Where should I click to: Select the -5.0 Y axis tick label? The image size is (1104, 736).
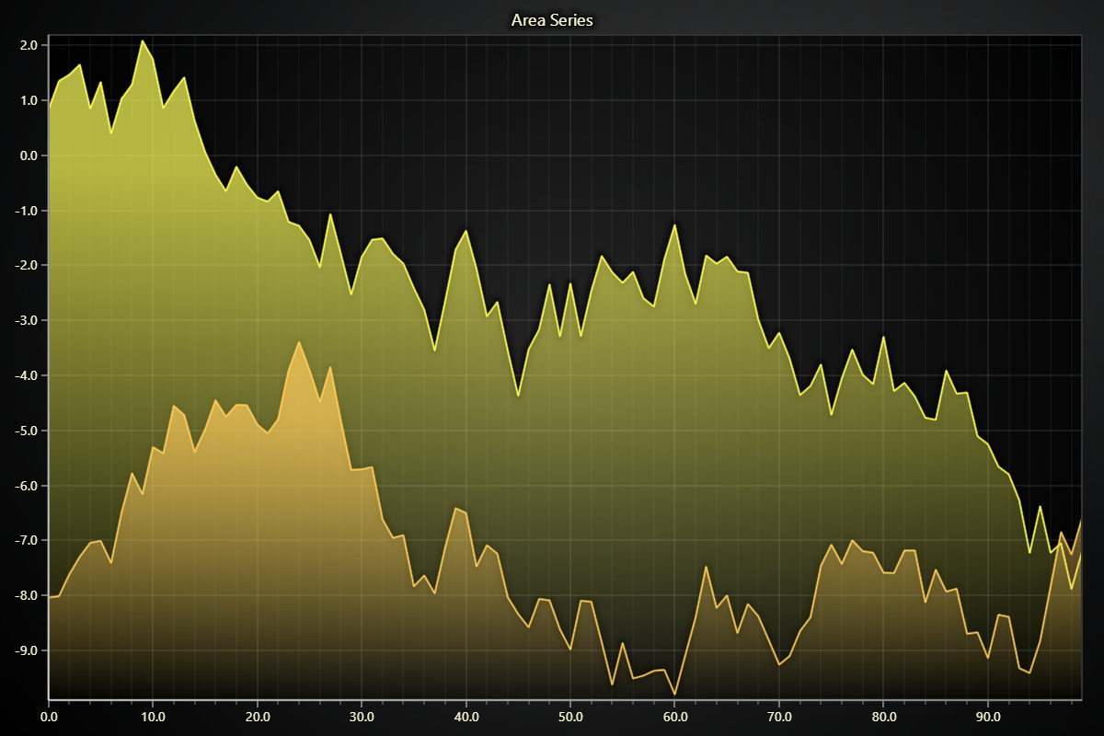(26, 431)
